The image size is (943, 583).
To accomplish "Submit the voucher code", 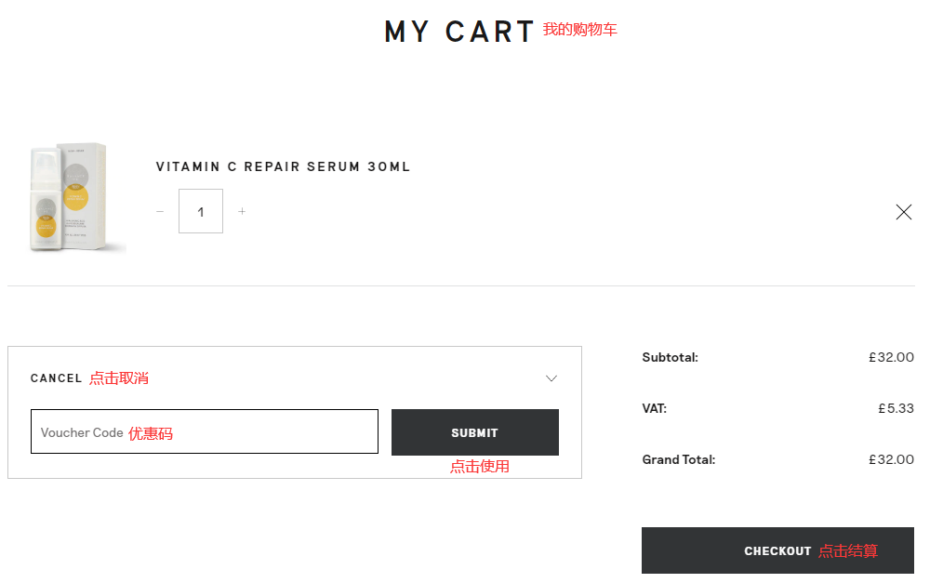I will tap(475, 432).
